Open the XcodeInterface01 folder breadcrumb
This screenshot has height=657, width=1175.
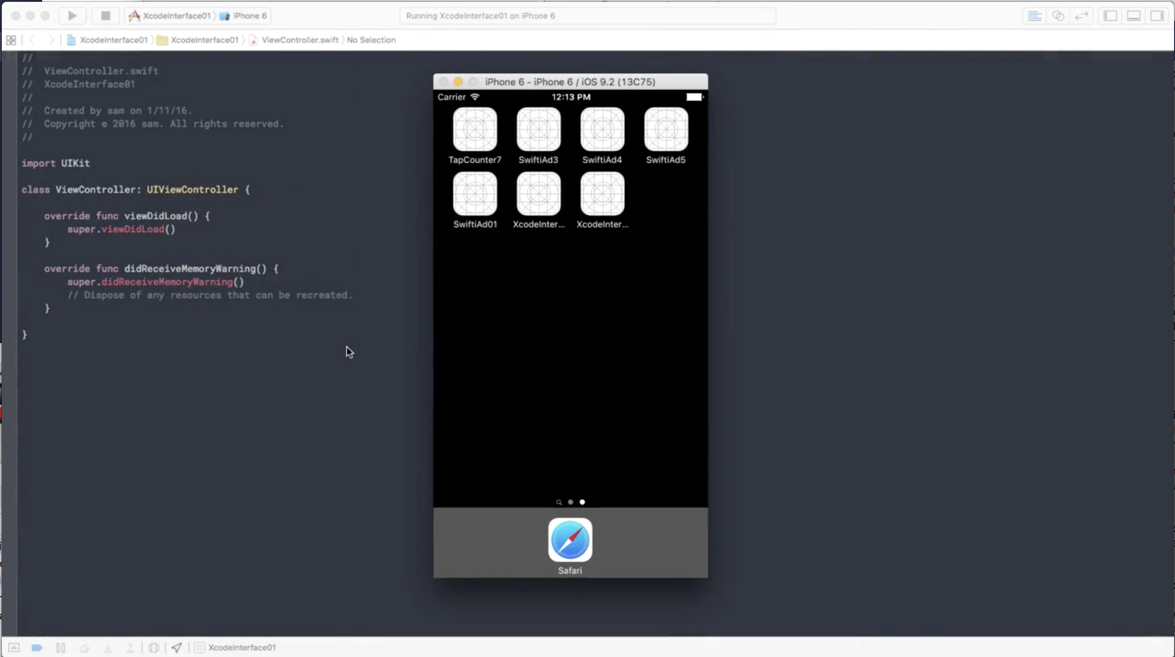click(204, 40)
